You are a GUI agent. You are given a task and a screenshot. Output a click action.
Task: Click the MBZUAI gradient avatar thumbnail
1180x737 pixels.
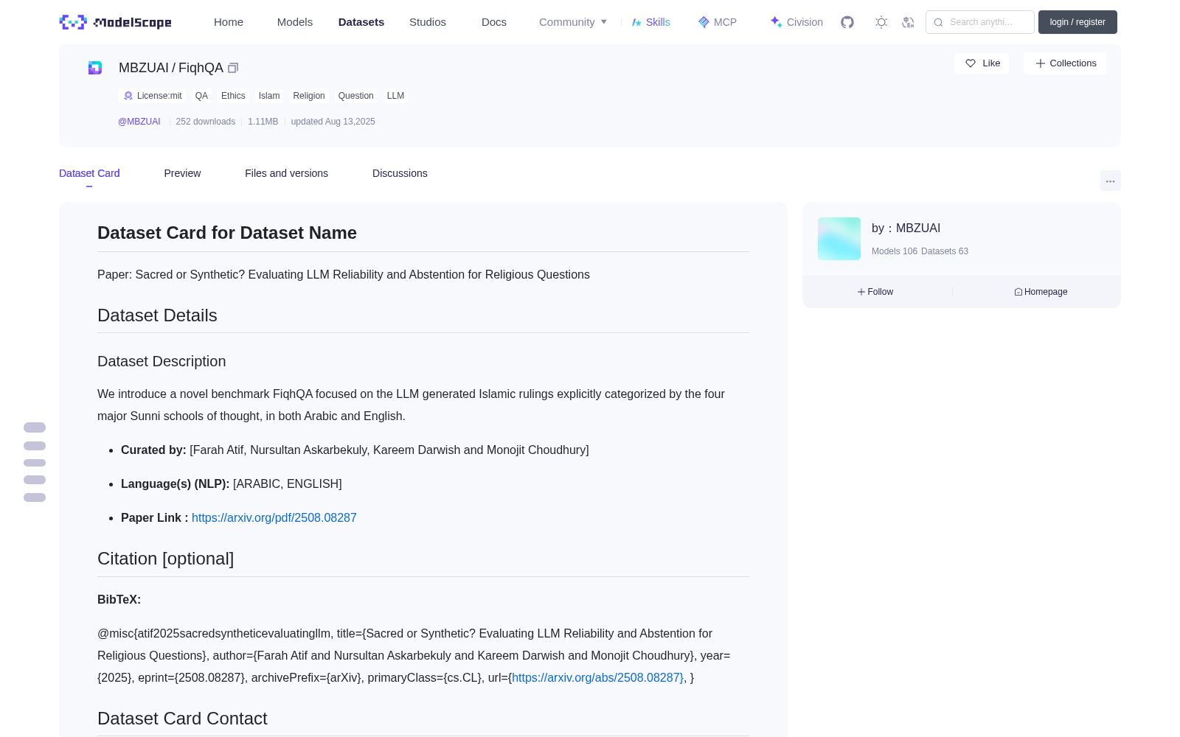839,239
